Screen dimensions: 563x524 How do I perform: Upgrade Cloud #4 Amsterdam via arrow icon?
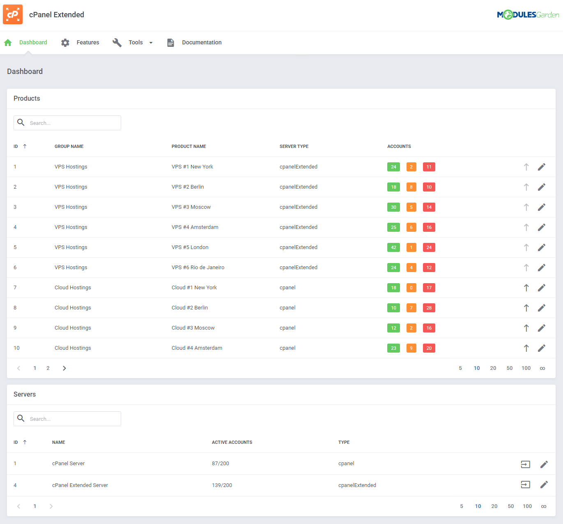526,348
